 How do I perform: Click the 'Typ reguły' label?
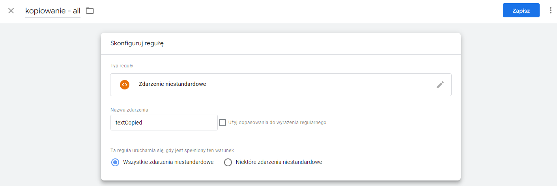[x=121, y=66]
